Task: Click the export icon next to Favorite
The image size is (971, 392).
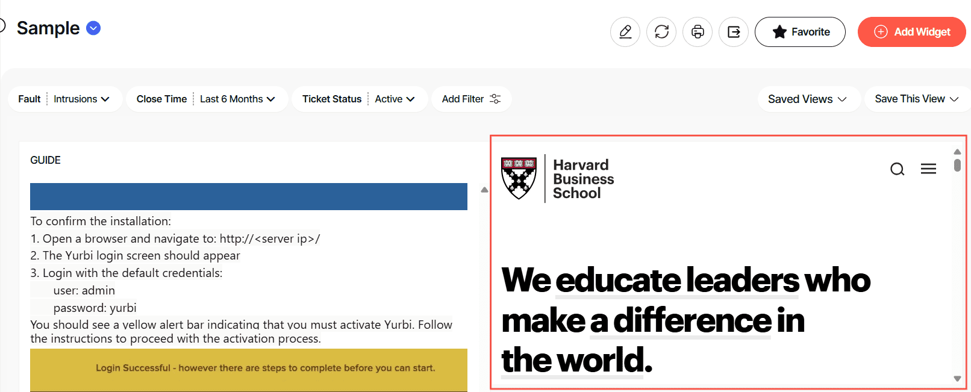Action: pyautogui.click(x=734, y=32)
